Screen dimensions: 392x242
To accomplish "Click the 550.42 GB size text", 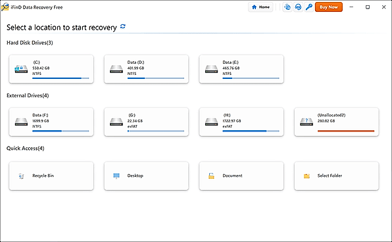I will [41, 68].
